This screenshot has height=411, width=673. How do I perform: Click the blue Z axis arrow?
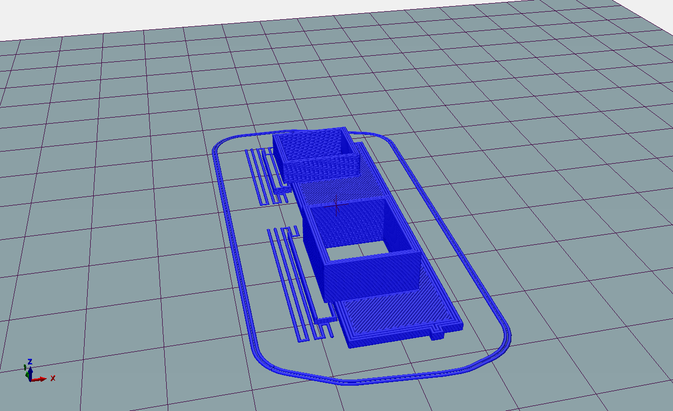point(30,370)
